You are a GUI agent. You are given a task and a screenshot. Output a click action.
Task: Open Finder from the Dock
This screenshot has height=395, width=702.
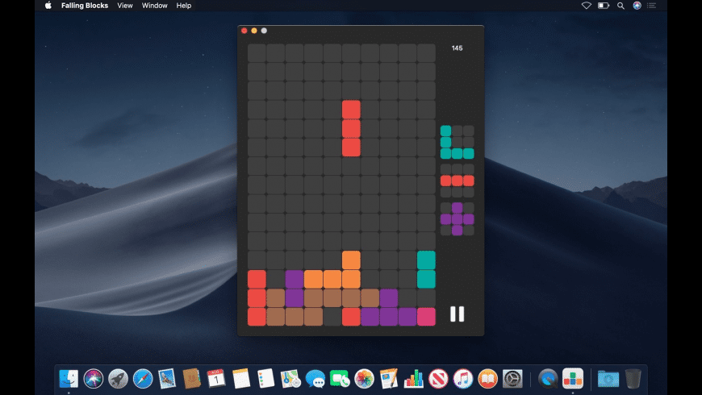point(69,379)
